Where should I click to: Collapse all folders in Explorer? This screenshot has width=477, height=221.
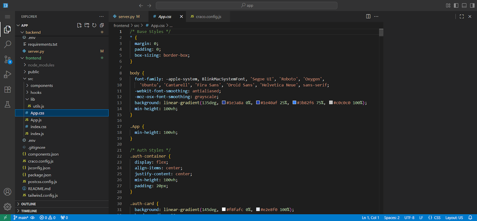pyautogui.click(x=102, y=25)
